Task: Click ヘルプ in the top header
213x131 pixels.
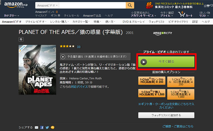Action: click(x=109, y=16)
